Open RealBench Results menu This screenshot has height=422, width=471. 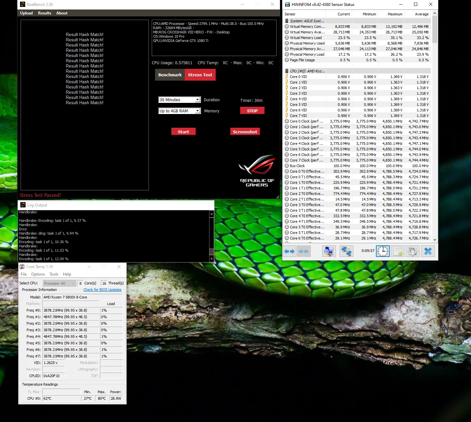(45, 13)
